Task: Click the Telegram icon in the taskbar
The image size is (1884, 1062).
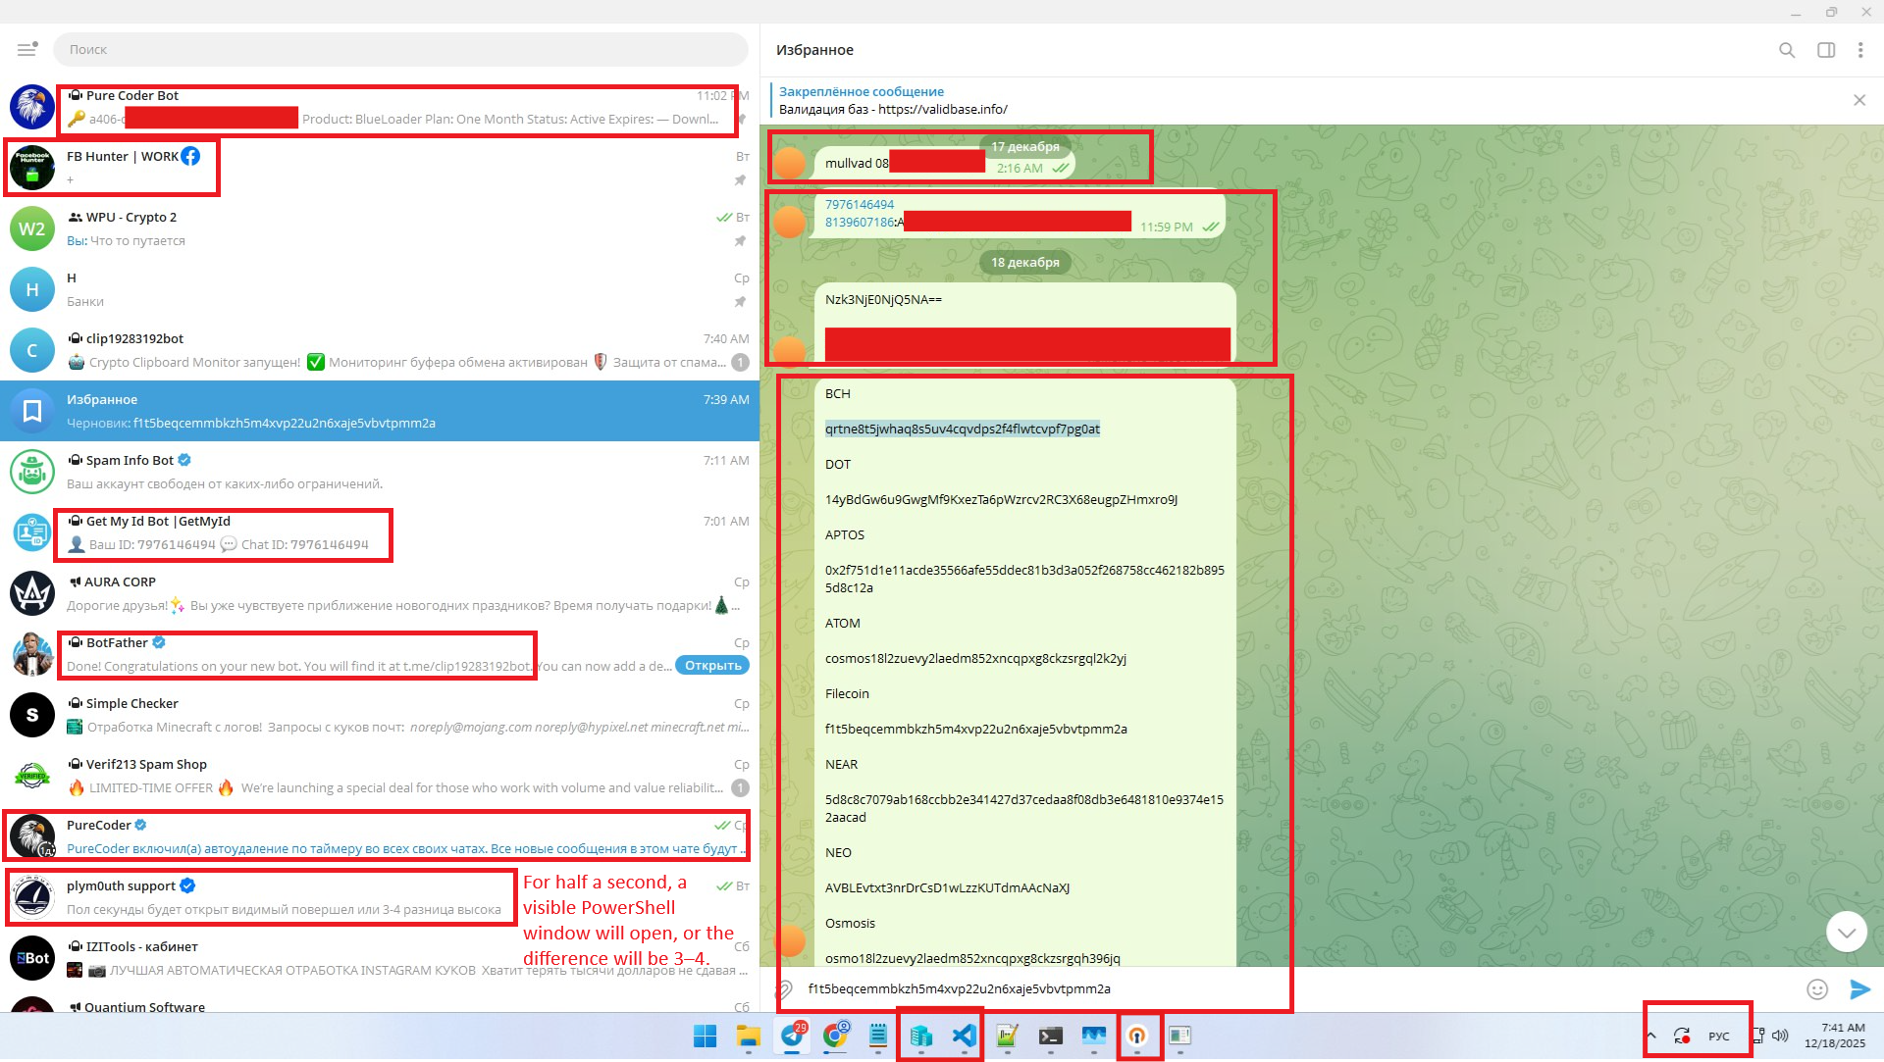Action: click(792, 1036)
